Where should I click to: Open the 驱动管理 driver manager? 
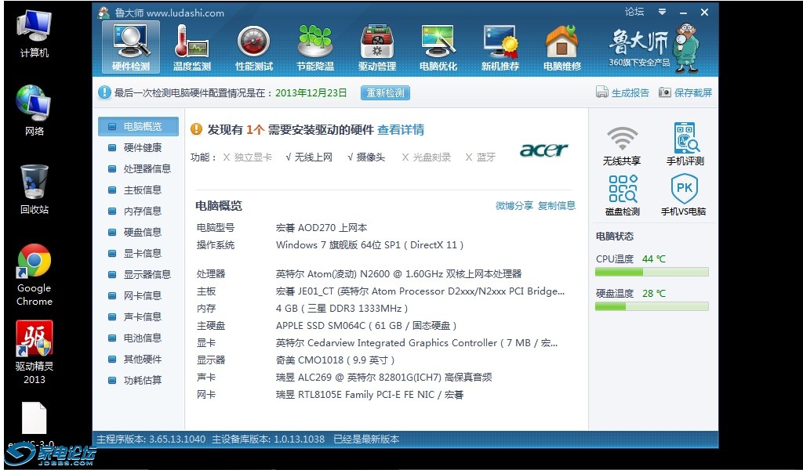(377, 47)
